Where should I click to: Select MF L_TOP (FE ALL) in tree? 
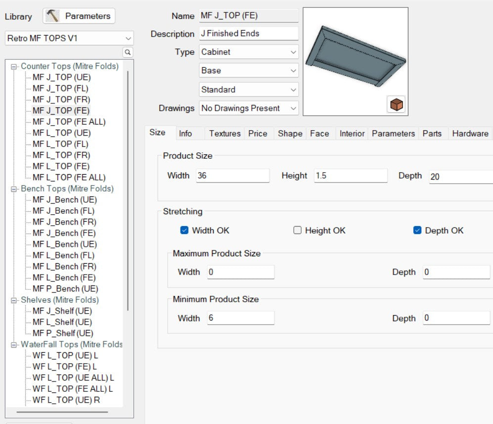(69, 178)
